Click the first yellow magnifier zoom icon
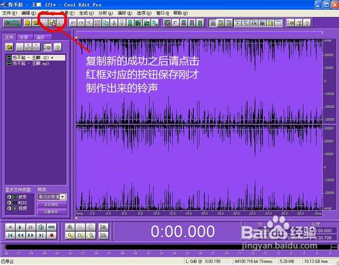The image size is (339, 265). [70, 235]
